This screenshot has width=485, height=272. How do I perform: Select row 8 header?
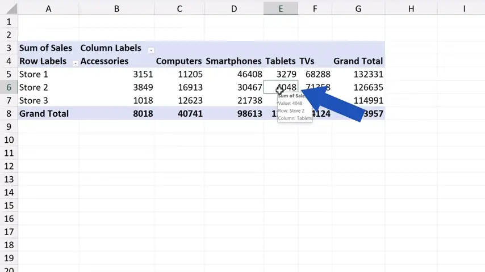coord(9,113)
